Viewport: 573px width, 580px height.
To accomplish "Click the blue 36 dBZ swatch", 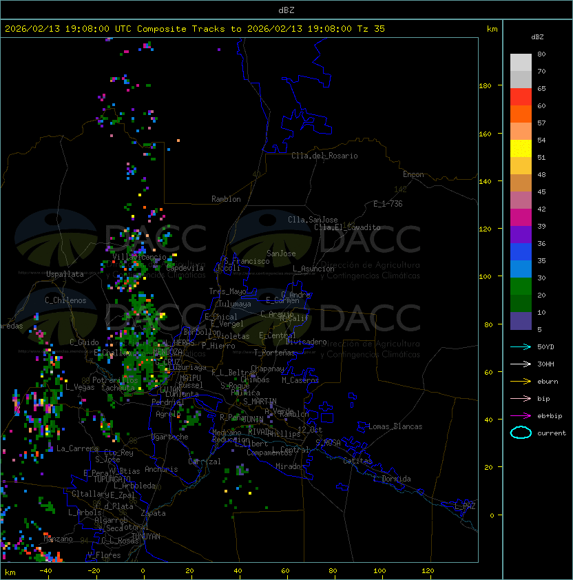I will (x=521, y=252).
